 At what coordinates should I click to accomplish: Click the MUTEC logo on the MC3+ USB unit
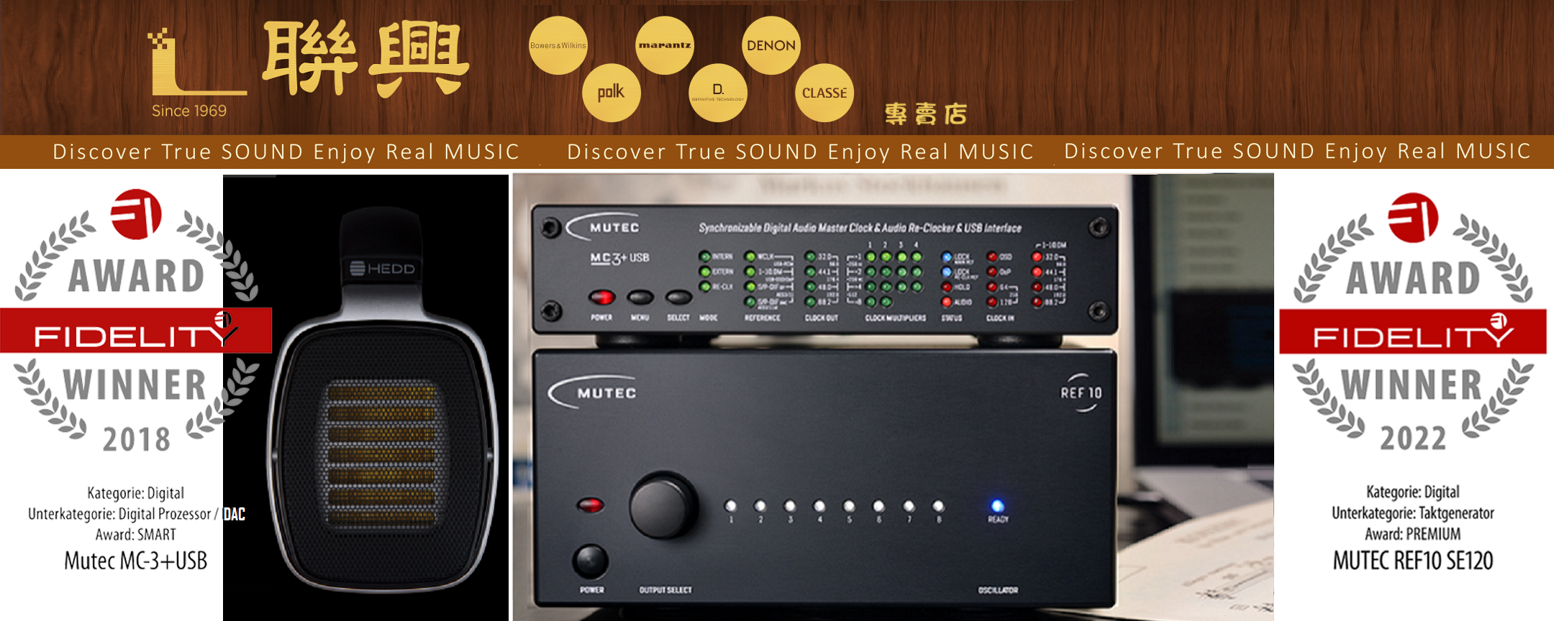point(603,227)
